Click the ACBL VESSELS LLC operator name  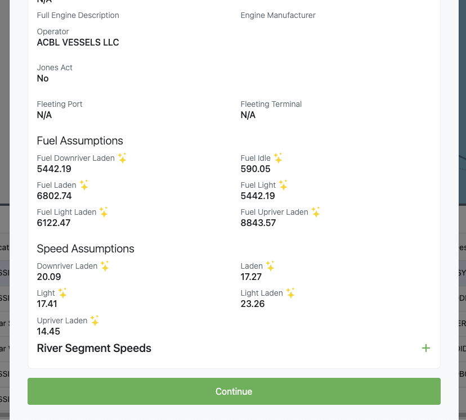(x=78, y=42)
